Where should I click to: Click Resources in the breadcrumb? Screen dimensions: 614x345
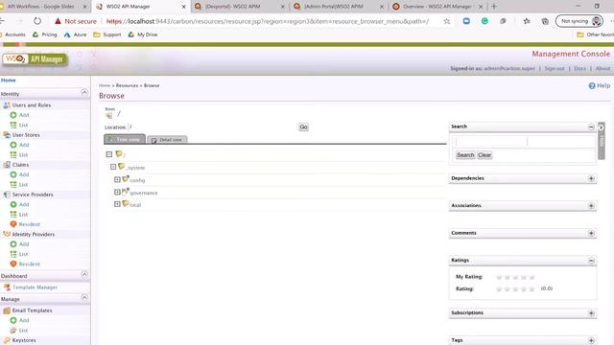pos(127,85)
